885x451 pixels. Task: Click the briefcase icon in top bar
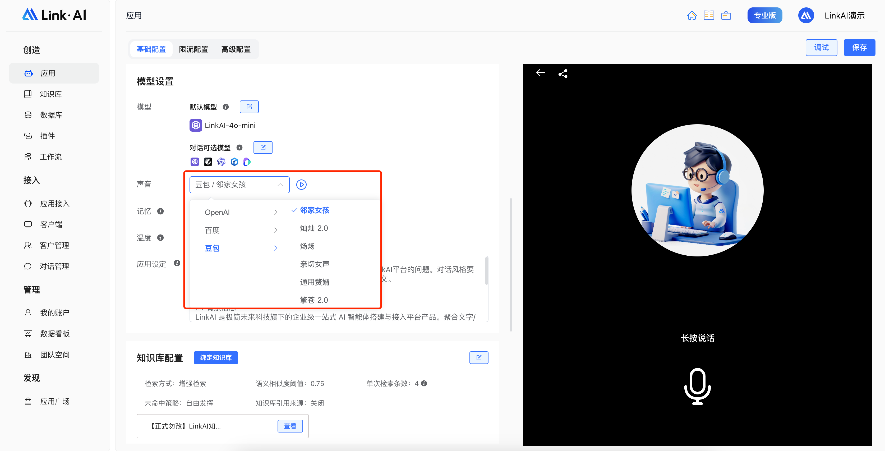pyautogui.click(x=726, y=15)
